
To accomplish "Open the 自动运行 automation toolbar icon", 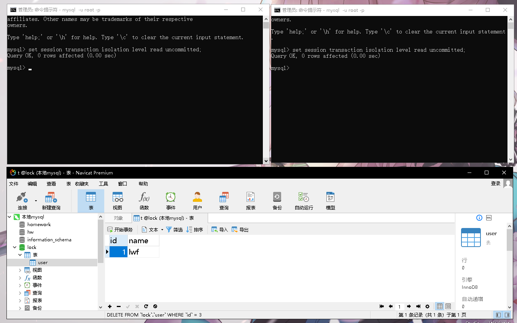I will [304, 201].
